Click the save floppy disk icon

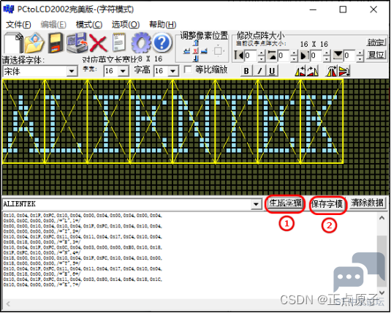tap(56, 43)
